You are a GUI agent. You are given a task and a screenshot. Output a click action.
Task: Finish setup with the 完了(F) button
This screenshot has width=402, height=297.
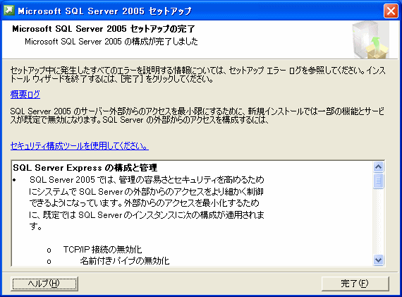(x=355, y=284)
